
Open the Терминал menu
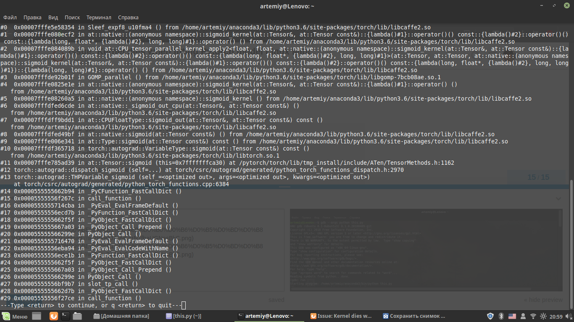pyautogui.click(x=99, y=18)
